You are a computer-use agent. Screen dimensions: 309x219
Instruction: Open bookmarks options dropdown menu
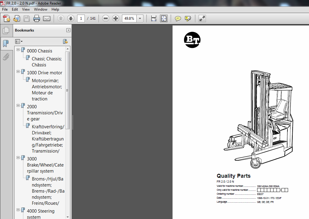[19, 42]
